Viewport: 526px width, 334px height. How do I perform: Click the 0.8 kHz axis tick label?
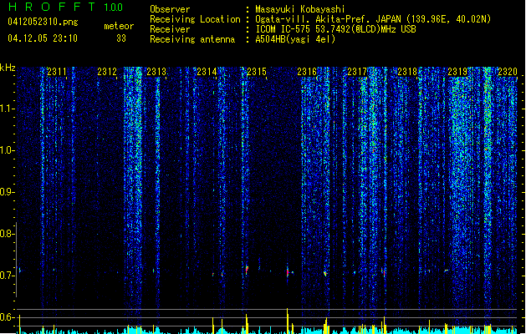8,234
